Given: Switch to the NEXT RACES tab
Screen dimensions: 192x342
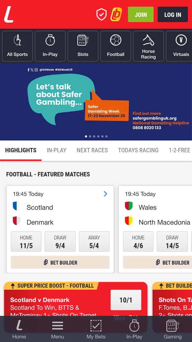Looking at the screenshot, I should (92, 150).
